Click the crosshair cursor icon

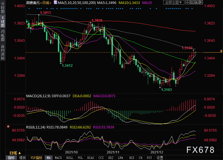(187, 2)
